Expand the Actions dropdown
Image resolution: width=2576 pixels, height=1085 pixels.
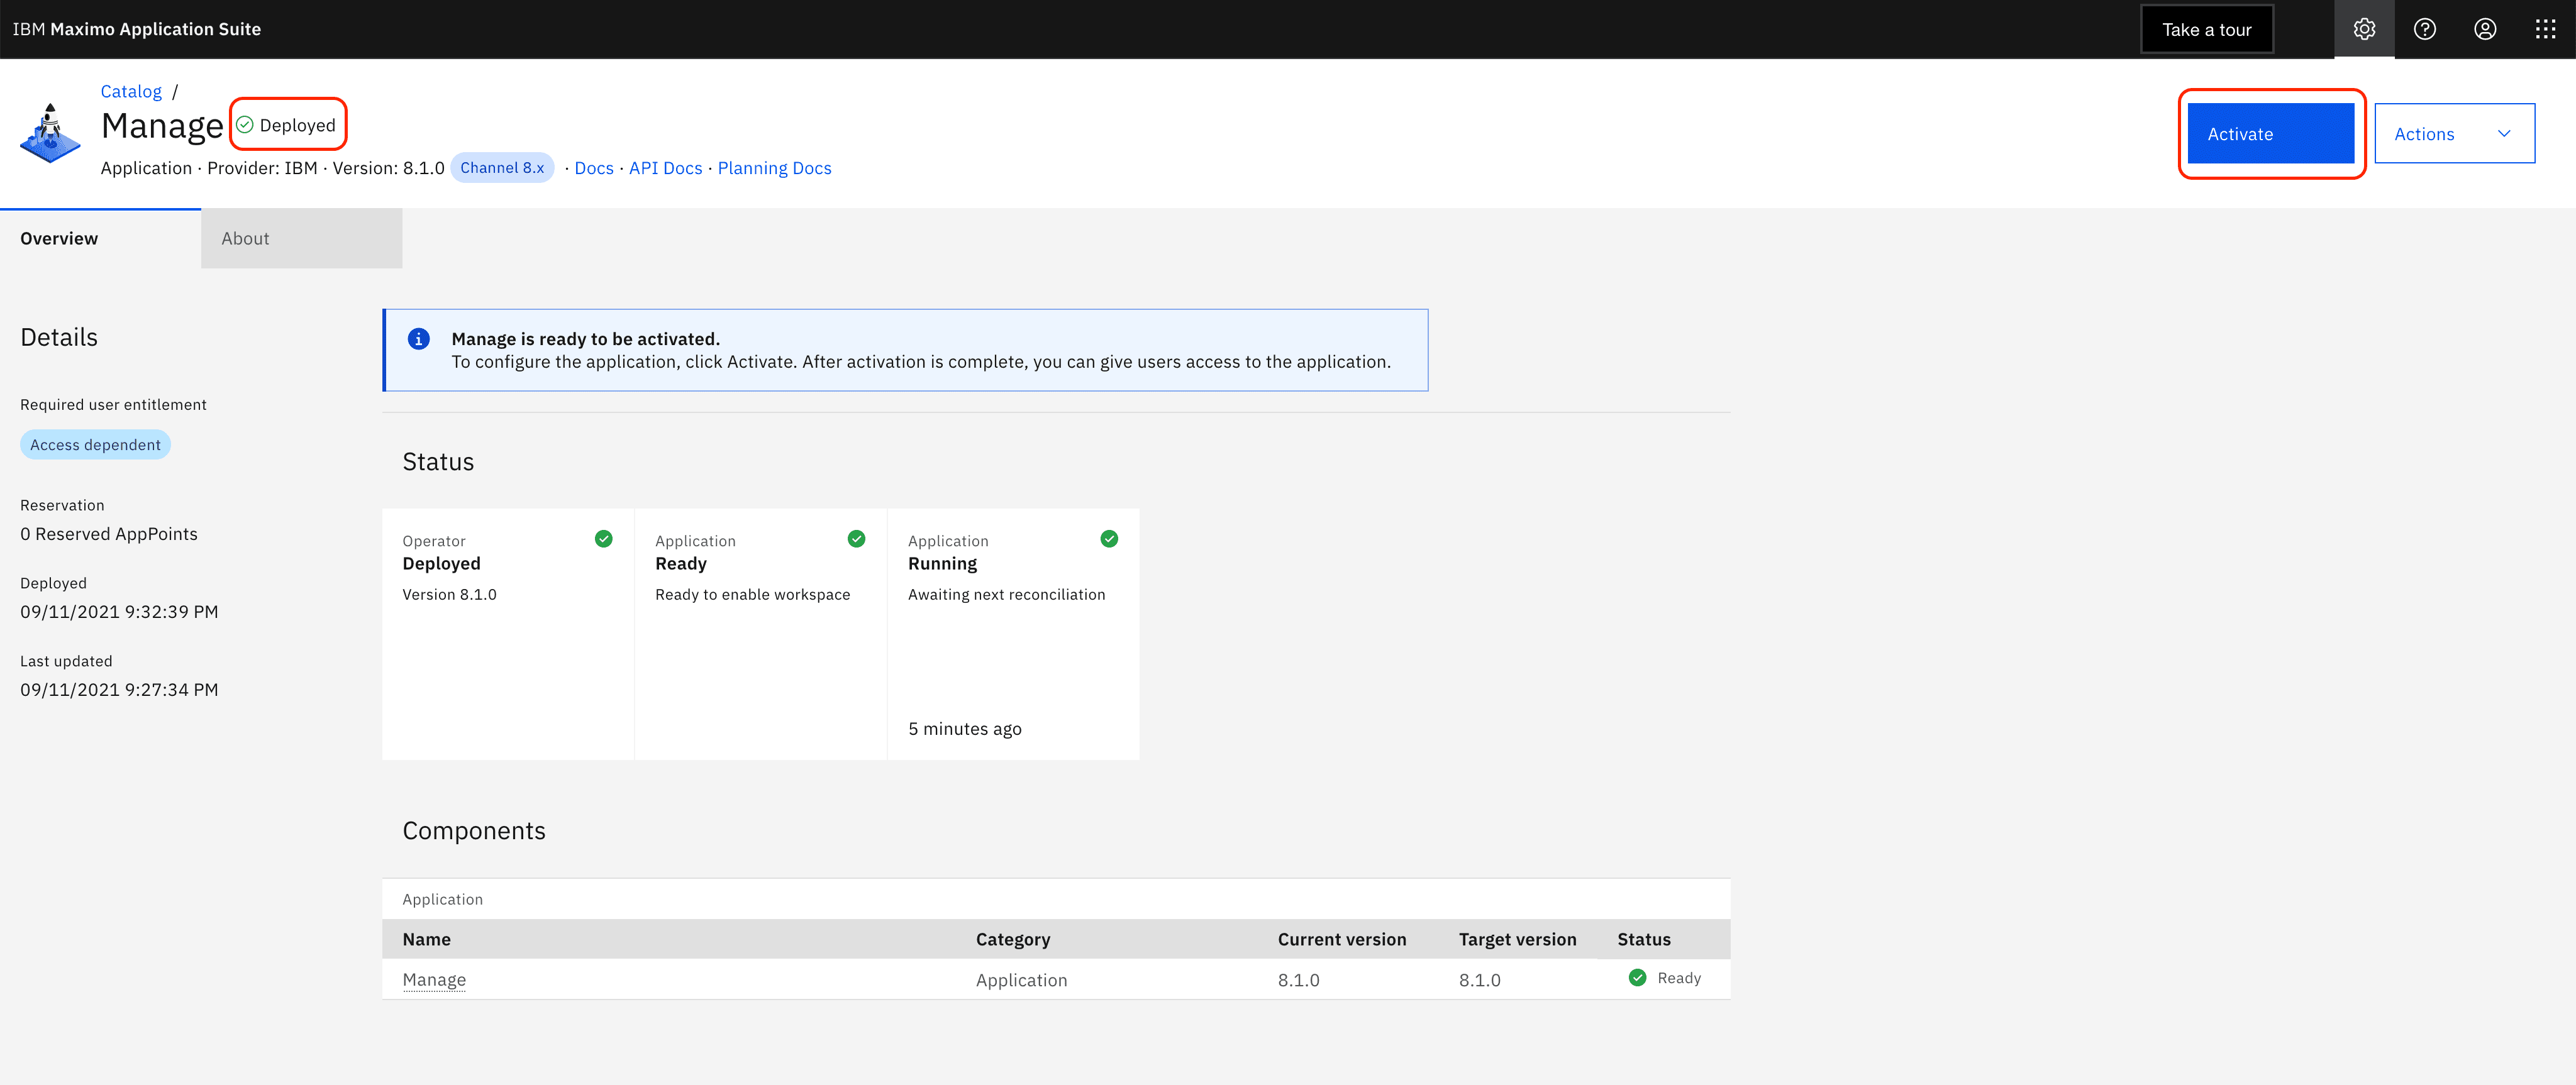pyautogui.click(x=2455, y=133)
